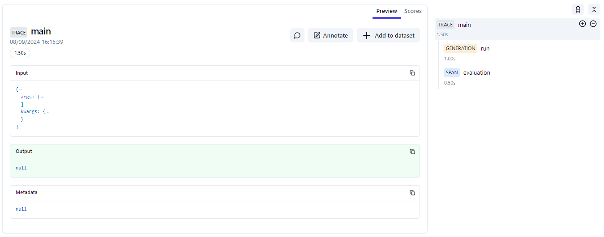Toggle the scores award icon above the tree
The width and height of the screenshot is (604, 237).
tap(578, 9)
